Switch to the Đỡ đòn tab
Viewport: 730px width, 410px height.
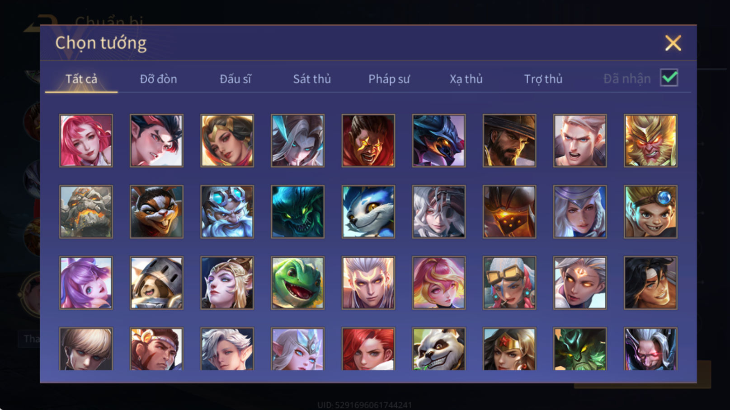point(158,79)
